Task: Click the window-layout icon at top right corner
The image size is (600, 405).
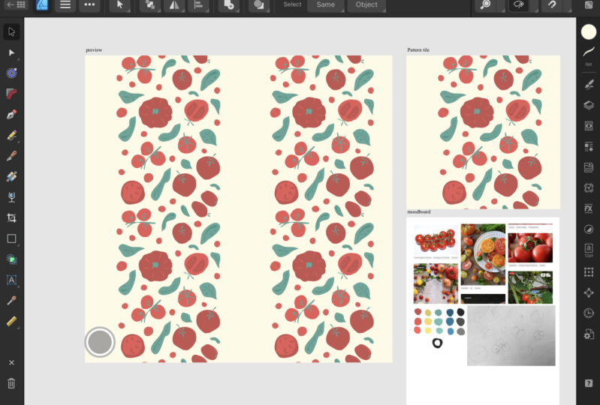Action: pyautogui.click(x=589, y=5)
